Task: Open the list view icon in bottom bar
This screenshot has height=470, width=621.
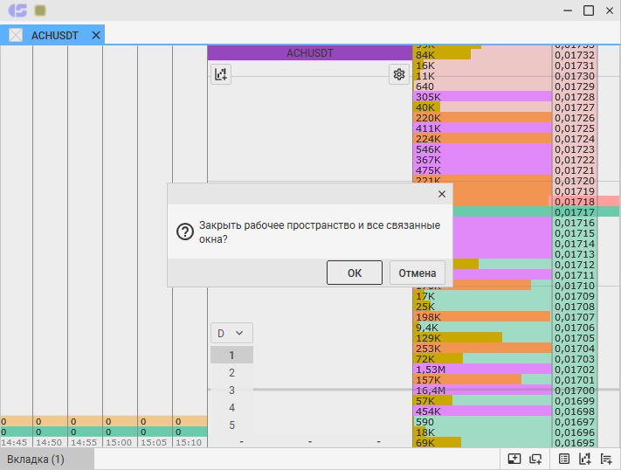Action: [564, 459]
